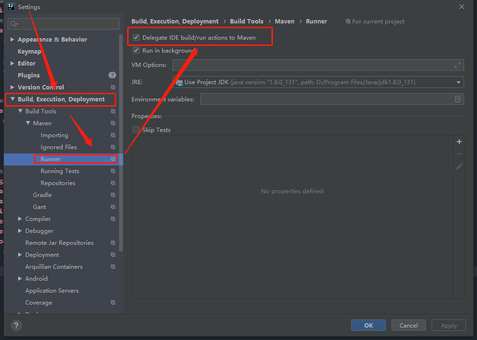Click project-level icon on Maven row

(113, 123)
